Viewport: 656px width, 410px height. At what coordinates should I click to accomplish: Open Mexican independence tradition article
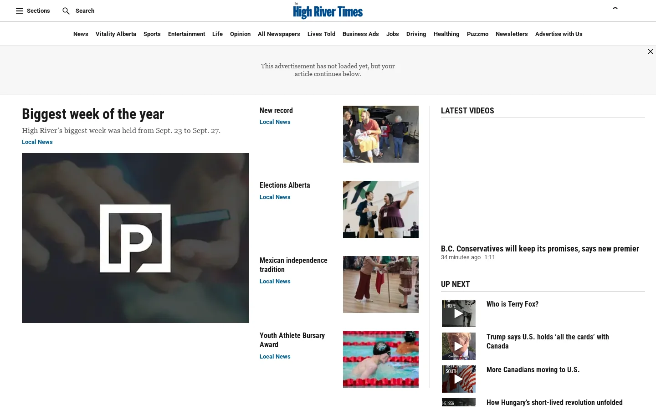click(293, 265)
